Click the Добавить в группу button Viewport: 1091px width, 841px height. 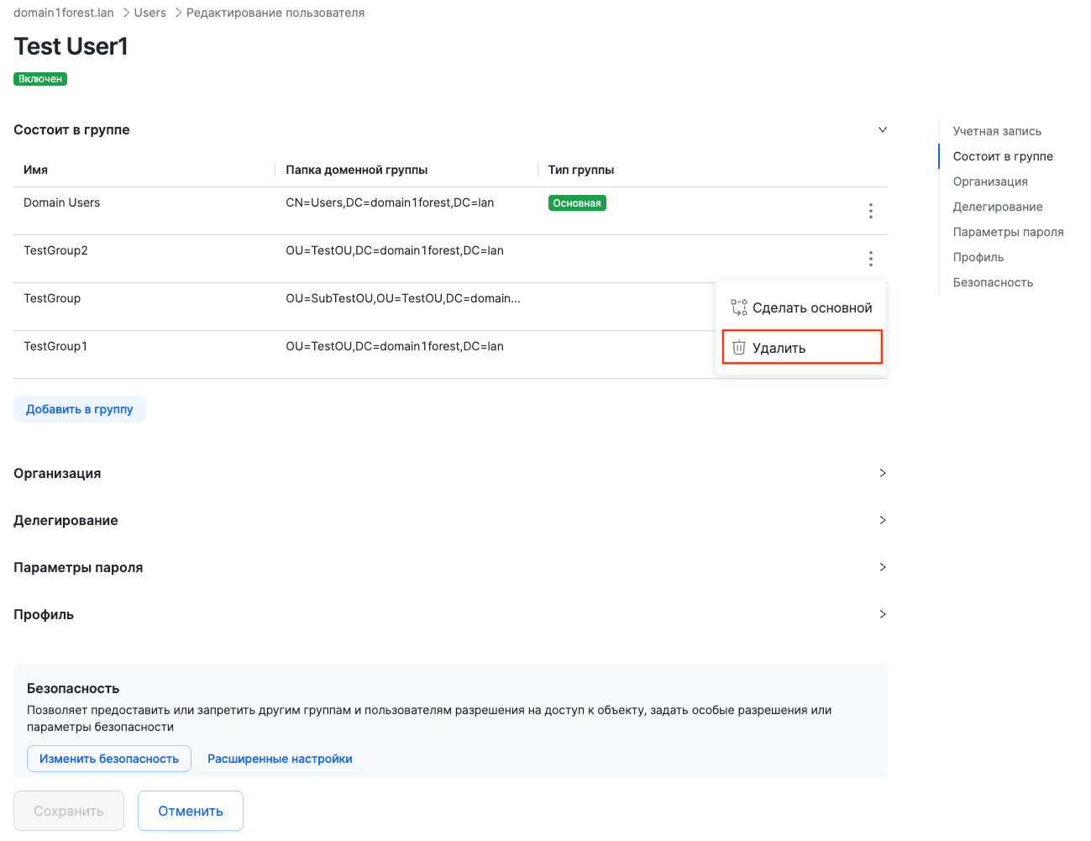[80, 409]
